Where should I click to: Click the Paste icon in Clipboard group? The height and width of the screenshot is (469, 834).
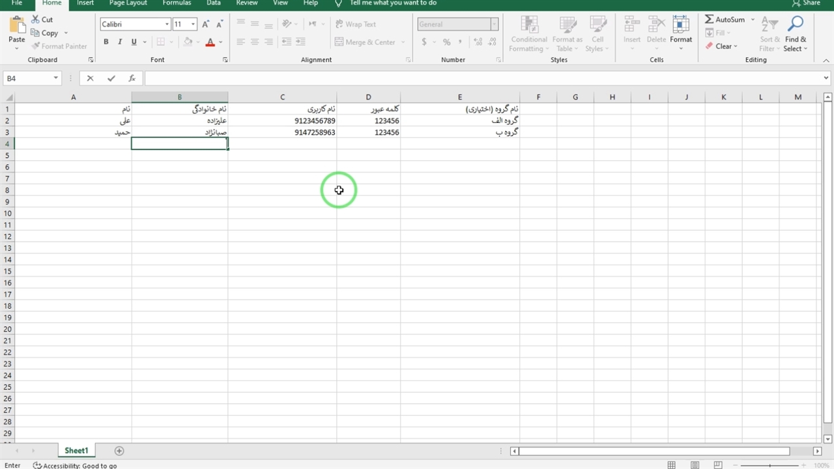tap(17, 27)
